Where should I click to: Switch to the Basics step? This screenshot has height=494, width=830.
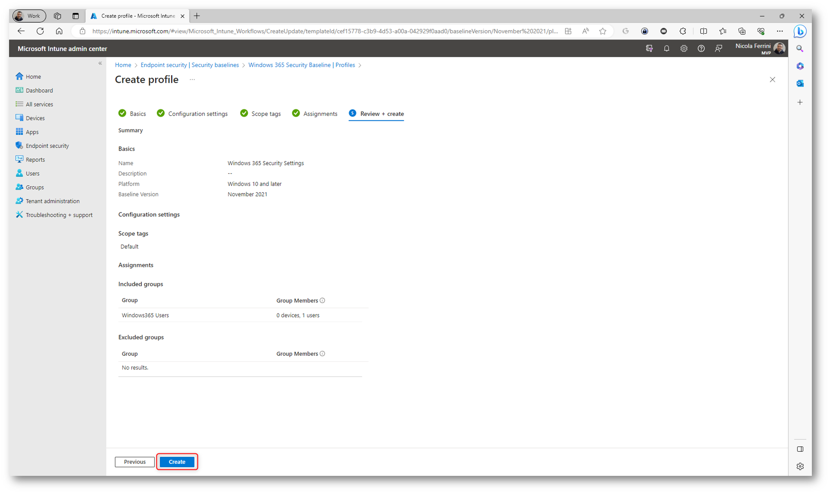[x=132, y=114]
